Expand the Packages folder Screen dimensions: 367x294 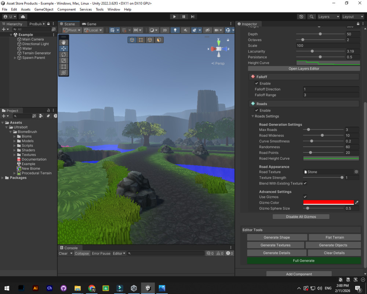point(3,178)
